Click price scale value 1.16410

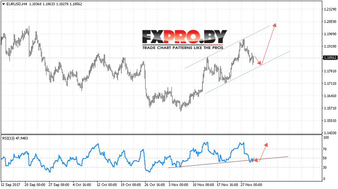[x=330, y=96]
